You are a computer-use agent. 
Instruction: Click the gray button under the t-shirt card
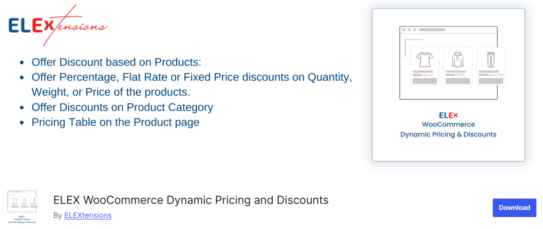pyautogui.click(x=425, y=81)
